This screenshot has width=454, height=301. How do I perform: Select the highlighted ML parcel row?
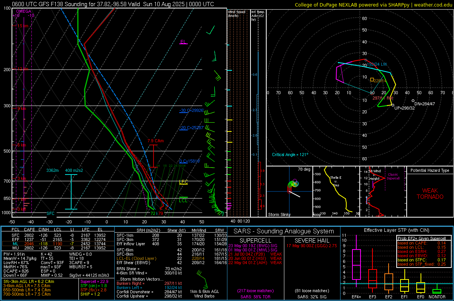(x=58, y=244)
